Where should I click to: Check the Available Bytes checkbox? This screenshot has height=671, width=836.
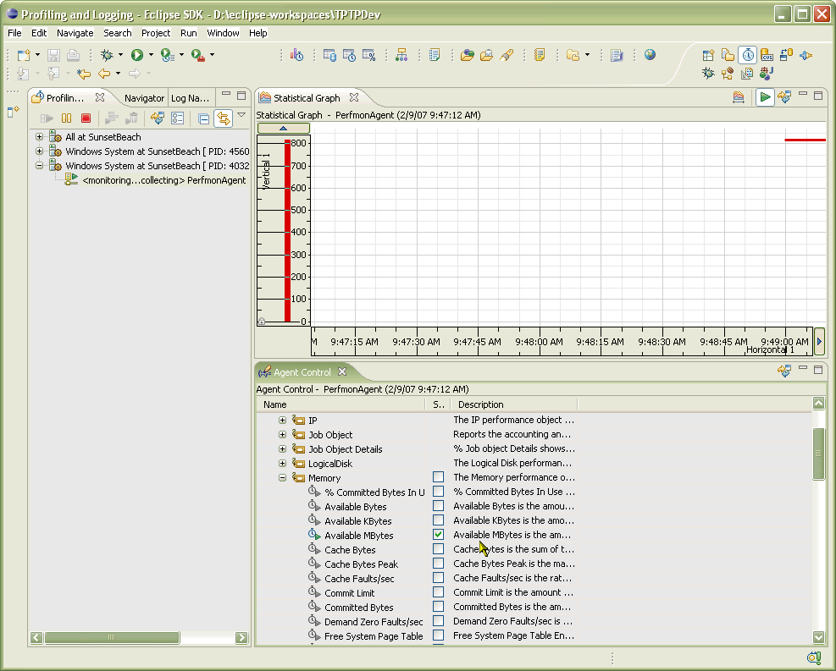coord(438,505)
